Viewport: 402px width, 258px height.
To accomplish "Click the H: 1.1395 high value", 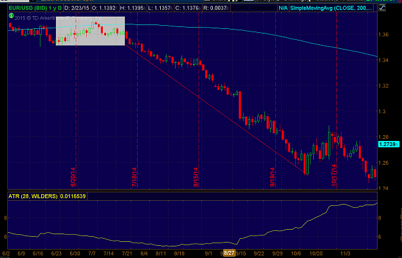I will [132, 8].
